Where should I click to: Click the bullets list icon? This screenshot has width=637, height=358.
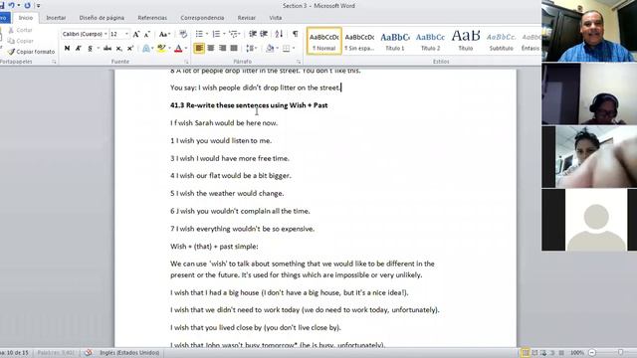point(199,34)
